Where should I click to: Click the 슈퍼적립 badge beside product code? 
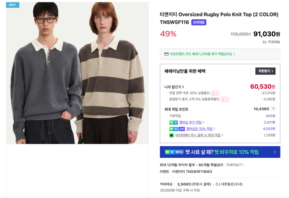199,22
